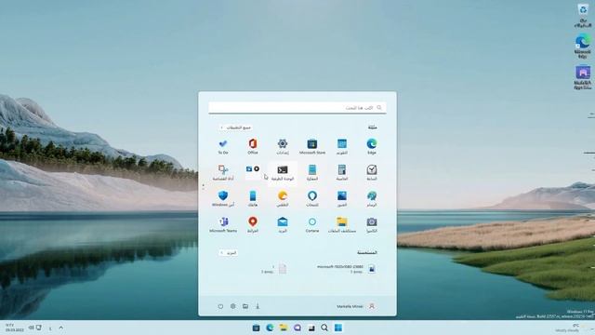
Task: Launch the Weather app
Action: [283, 198]
